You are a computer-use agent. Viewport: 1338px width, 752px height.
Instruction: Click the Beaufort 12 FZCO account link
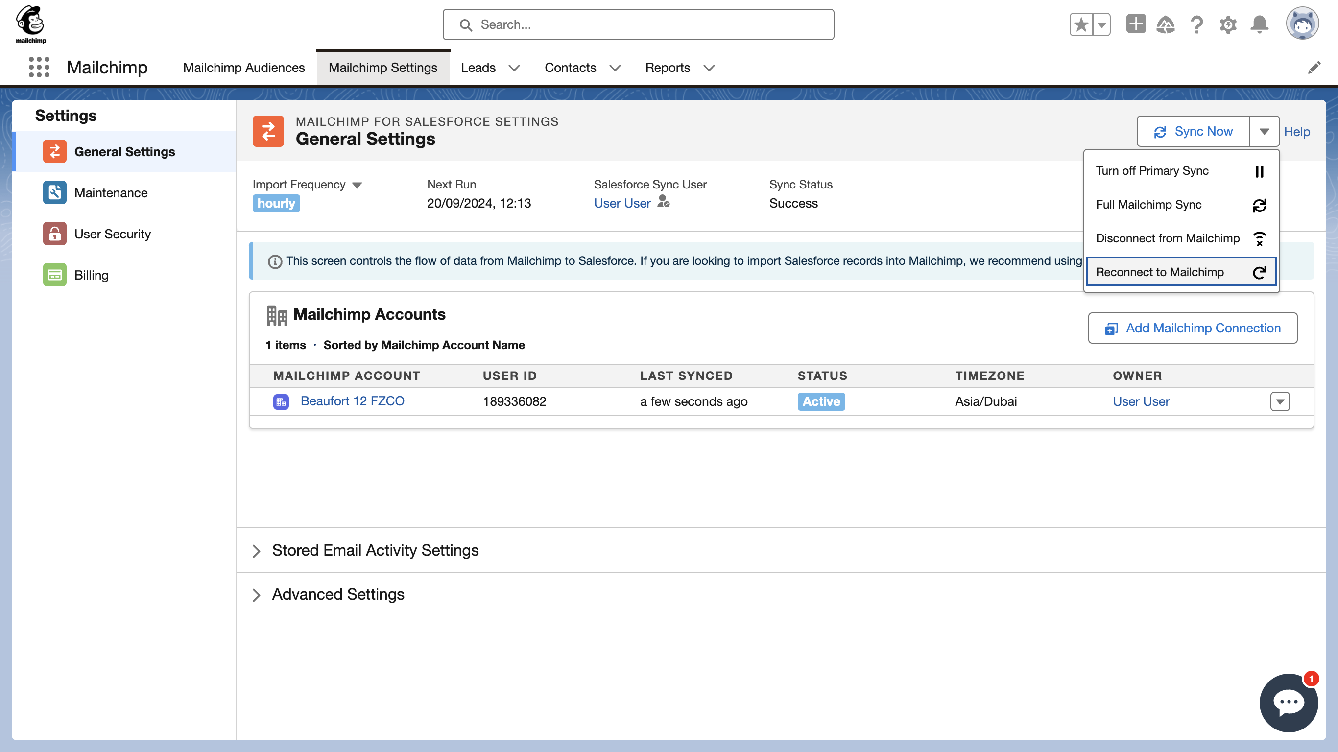353,401
